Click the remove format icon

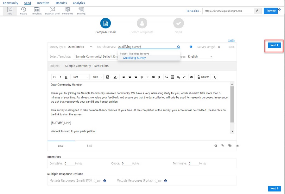pyautogui.click(x=215, y=77)
